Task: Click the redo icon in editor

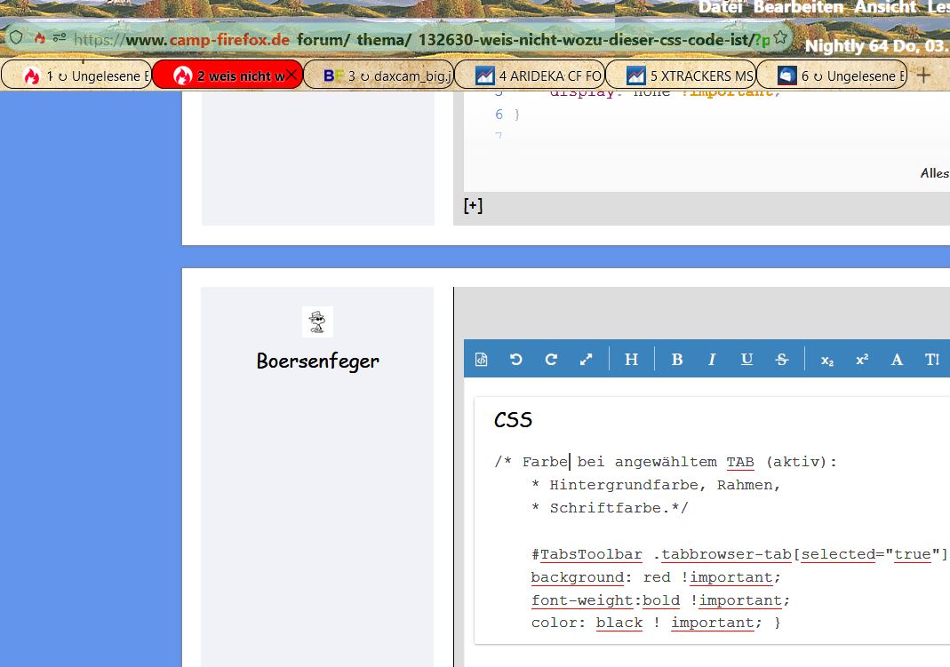Action: (551, 360)
